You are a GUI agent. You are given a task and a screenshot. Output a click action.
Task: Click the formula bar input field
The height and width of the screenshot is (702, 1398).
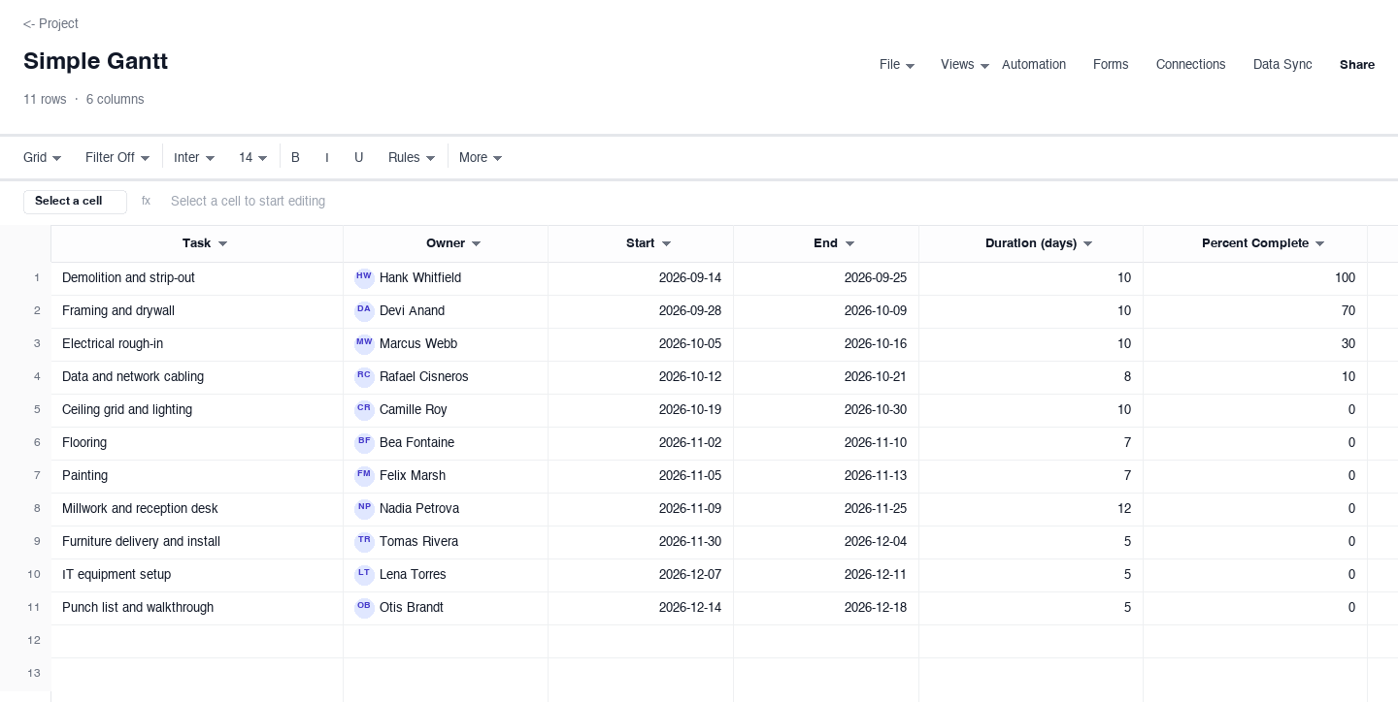click(773, 201)
